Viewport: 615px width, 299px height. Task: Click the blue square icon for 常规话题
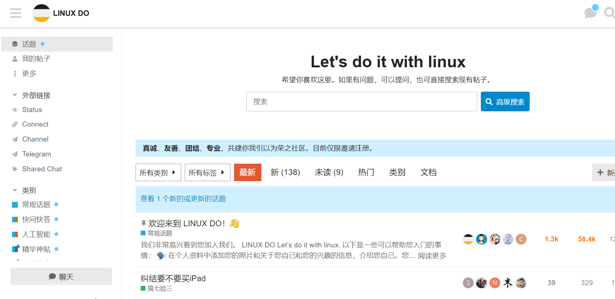click(15, 204)
